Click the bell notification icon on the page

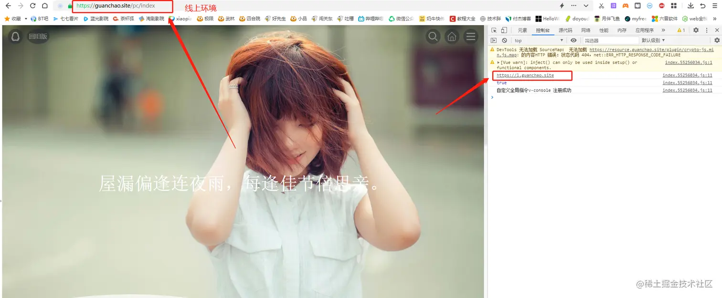(15, 36)
